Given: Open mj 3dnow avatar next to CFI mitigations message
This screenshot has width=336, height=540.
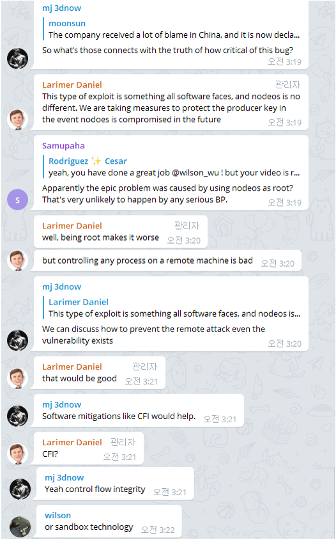Looking at the screenshot, I should tap(17, 416).
